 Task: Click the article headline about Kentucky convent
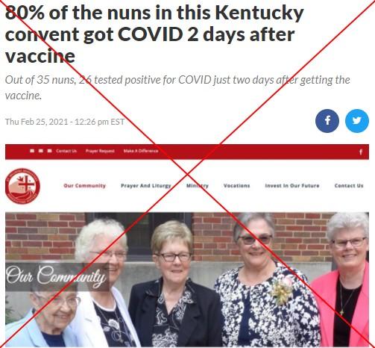154,34
